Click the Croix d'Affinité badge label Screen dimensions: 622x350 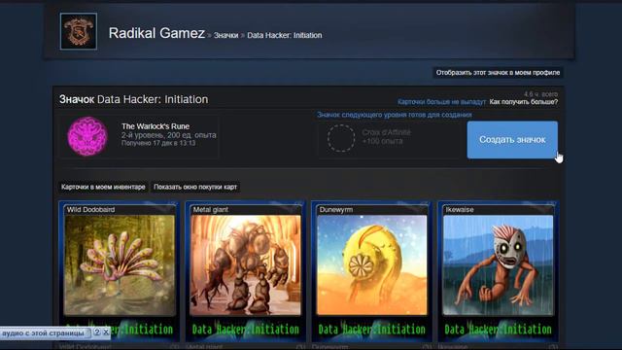387,132
